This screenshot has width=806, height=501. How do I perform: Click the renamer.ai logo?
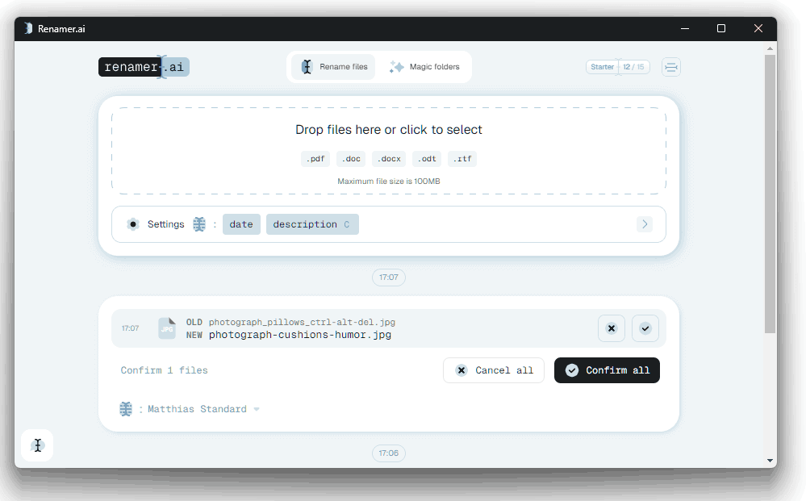click(144, 67)
